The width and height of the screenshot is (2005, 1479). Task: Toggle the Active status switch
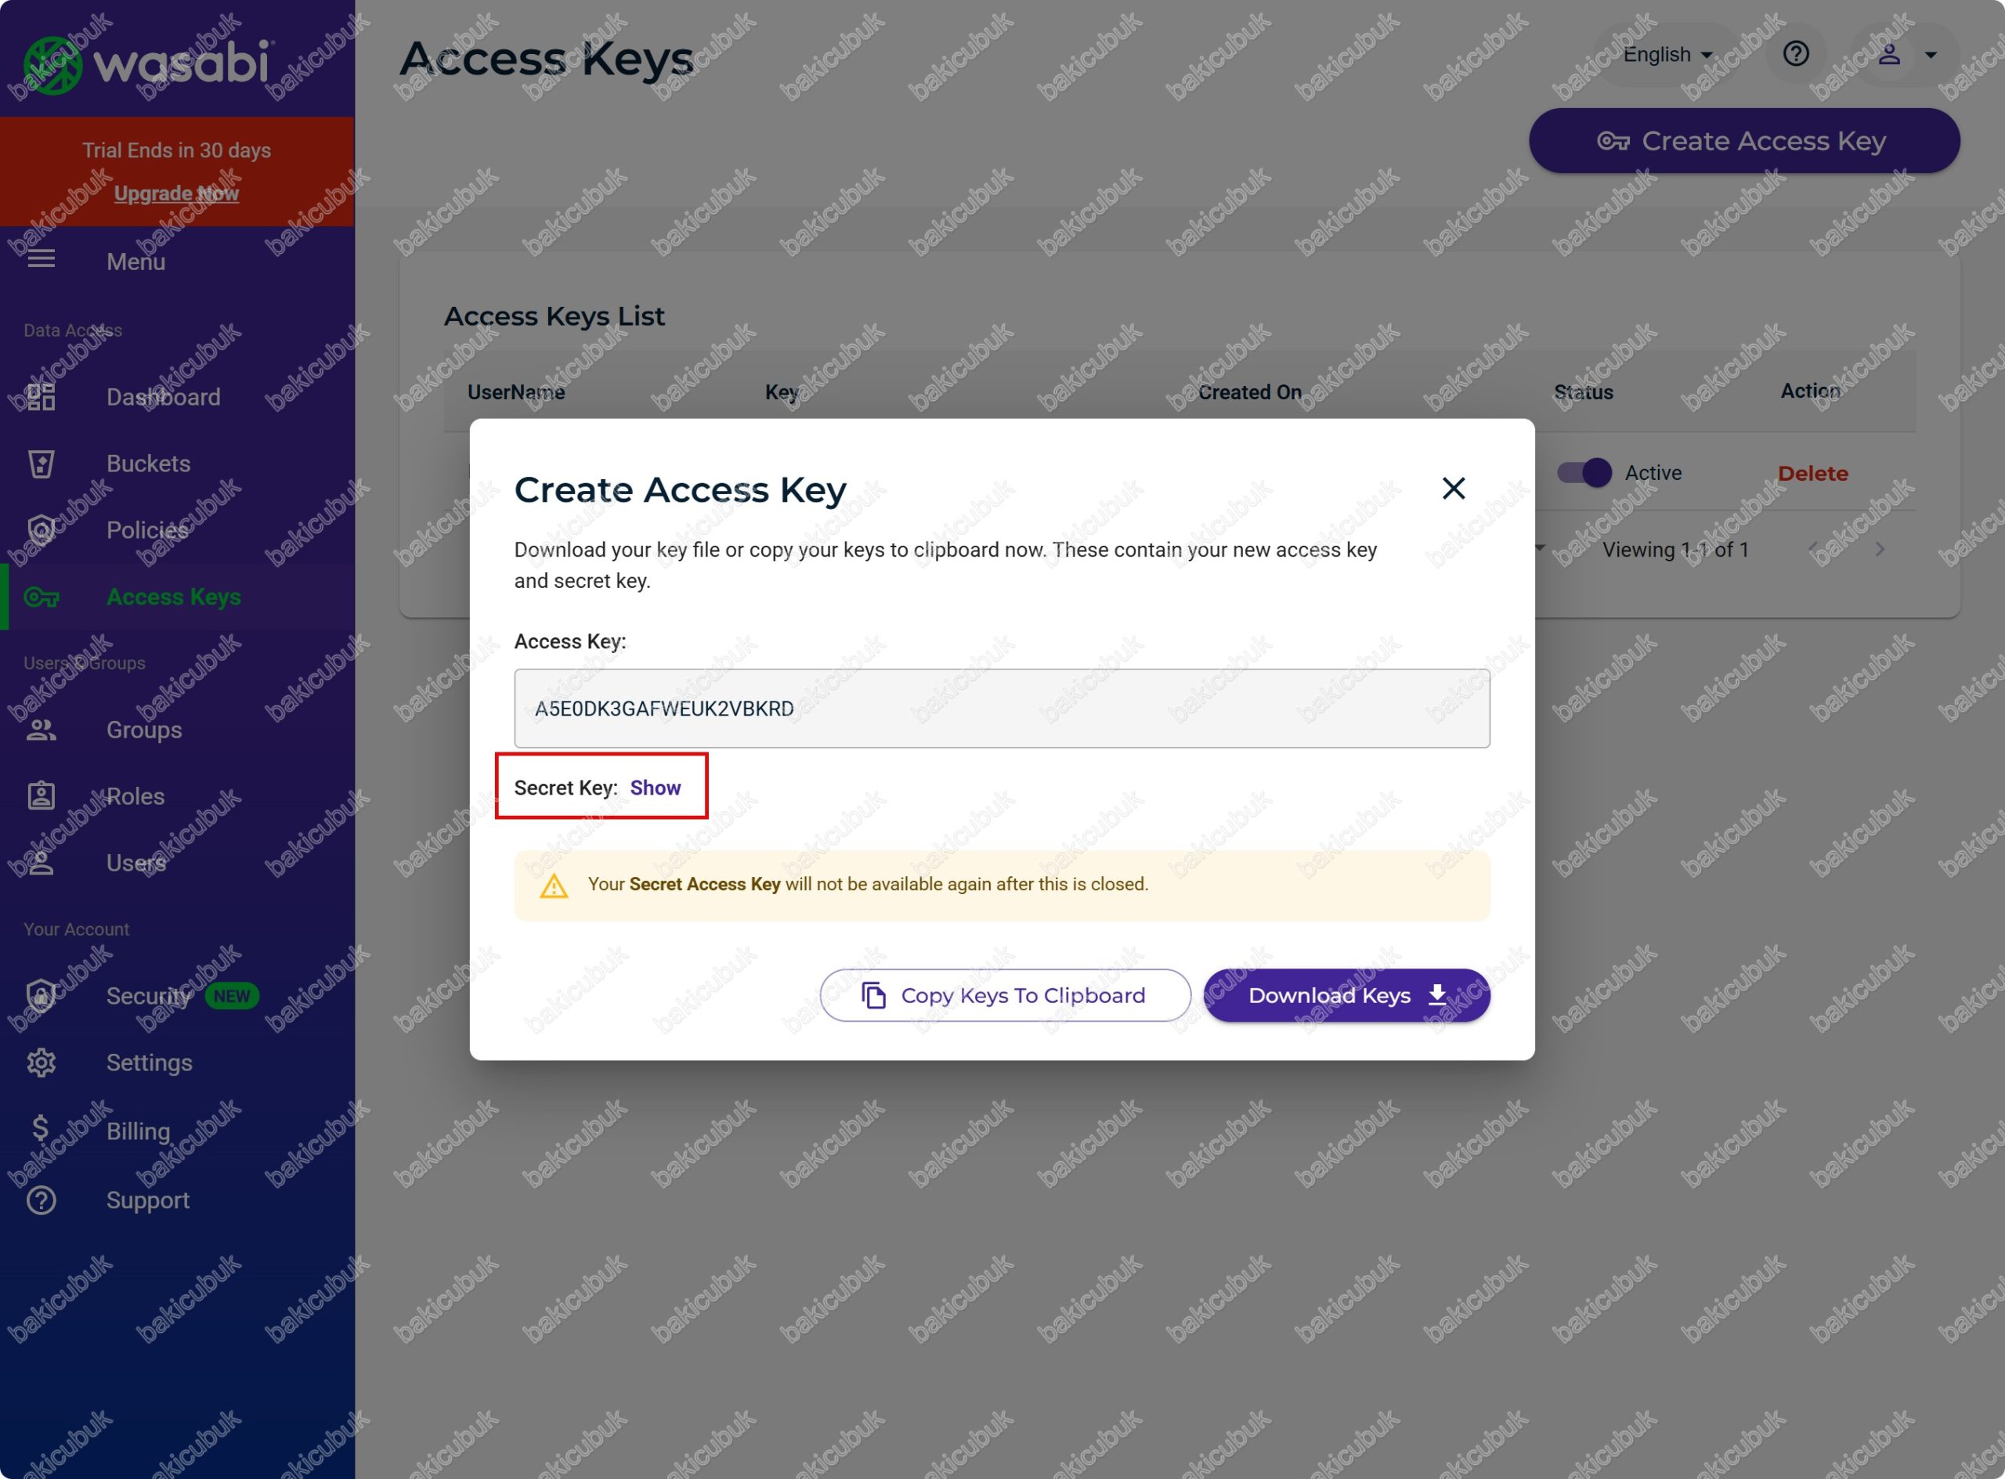point(1584,473)
